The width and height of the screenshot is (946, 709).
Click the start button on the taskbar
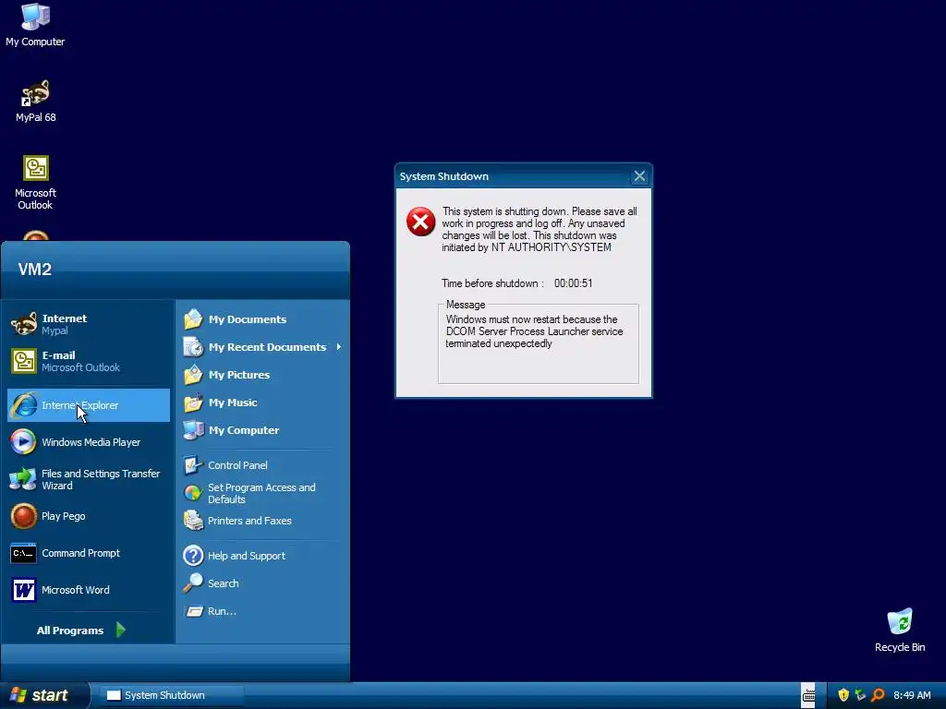[45, 695]
